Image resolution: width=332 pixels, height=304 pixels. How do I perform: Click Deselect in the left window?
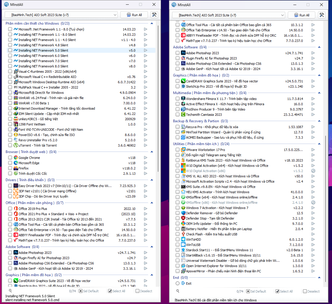coord(144,291)
